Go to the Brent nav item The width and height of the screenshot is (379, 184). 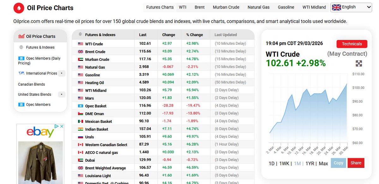tap(200, 7)
